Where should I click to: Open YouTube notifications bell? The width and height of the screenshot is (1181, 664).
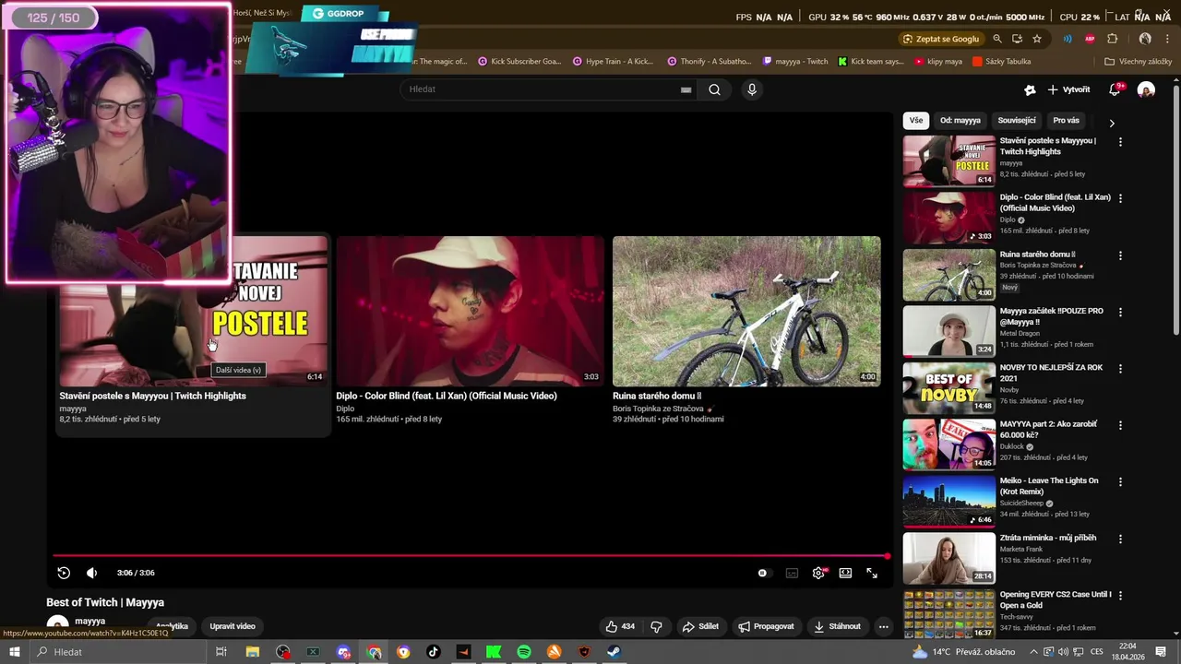tap(1115, 89)
